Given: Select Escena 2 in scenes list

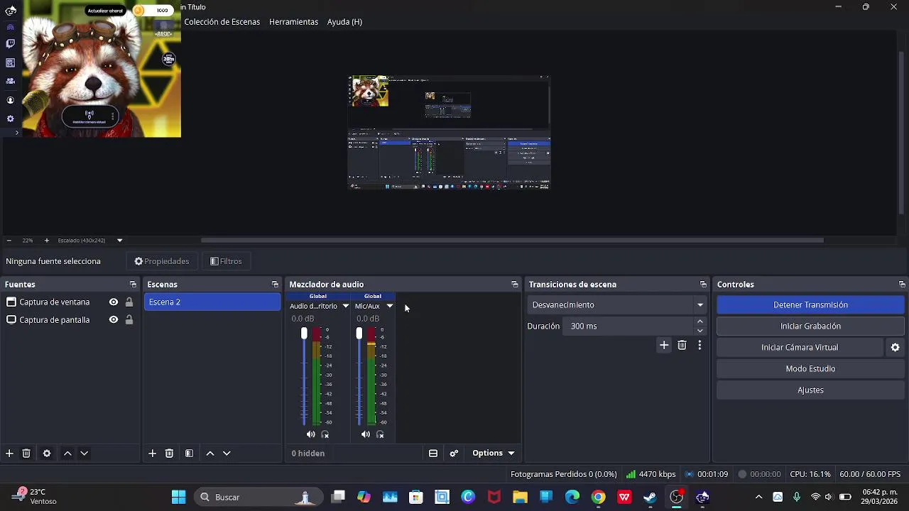Looking at the screenshot, I should [x=212, y=302].
